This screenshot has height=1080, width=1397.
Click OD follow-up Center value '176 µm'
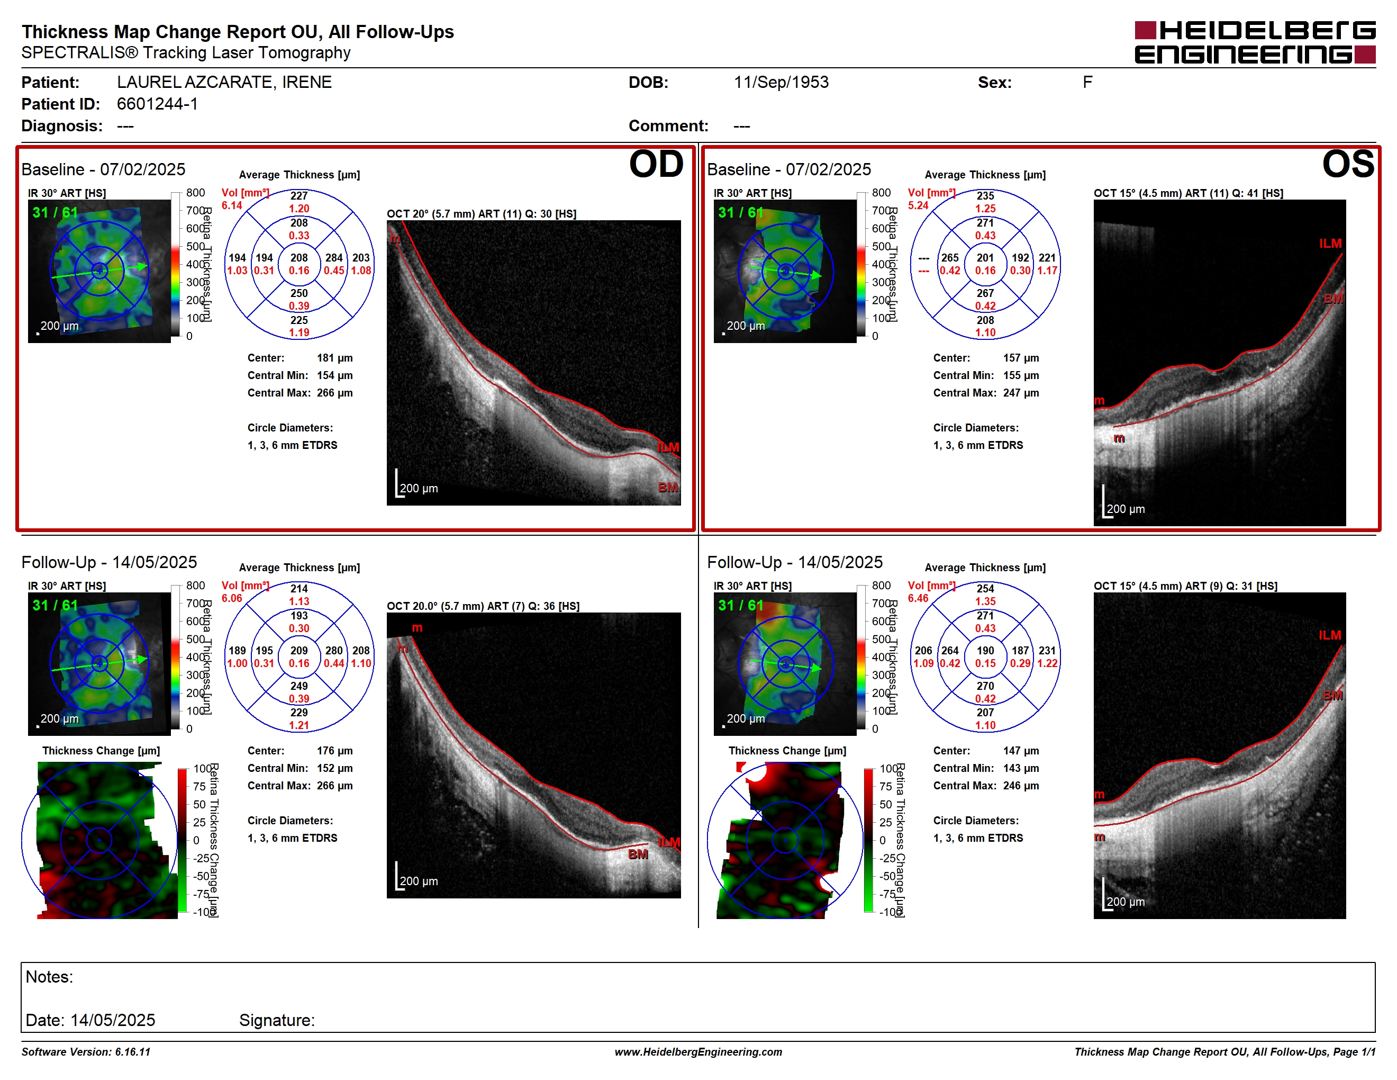click(334, 751)
